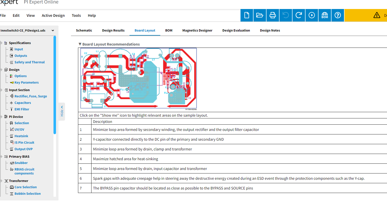Click the Options tree icon
Image resolution: width=387 pixels, height=205 pixels.
[x=11, y=76]
